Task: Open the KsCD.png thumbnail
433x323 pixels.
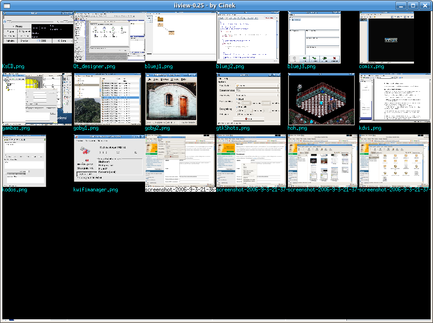Action: [38, 28]
